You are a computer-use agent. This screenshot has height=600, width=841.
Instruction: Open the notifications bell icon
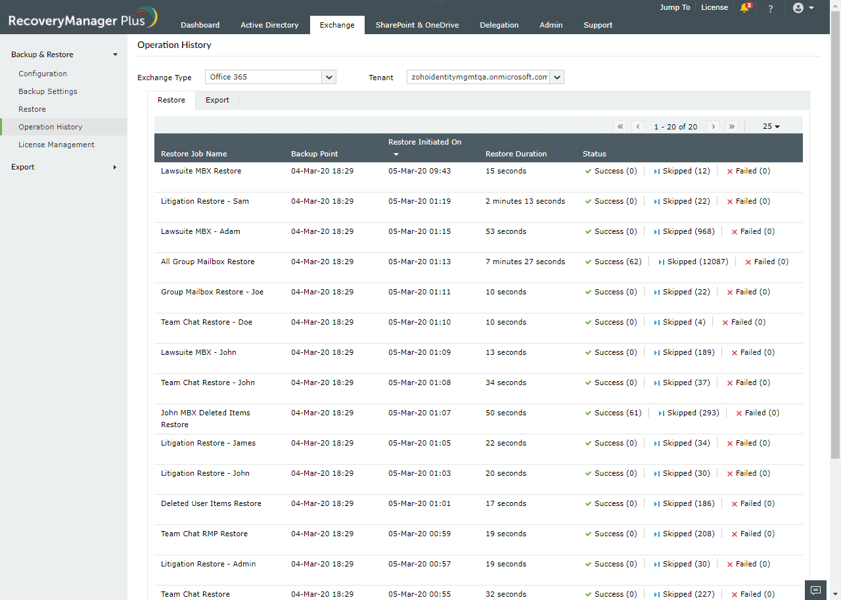(x=745, y=8)
